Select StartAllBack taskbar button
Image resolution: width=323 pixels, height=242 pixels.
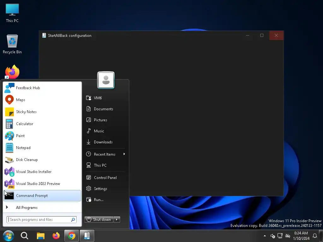click(87, 236)
